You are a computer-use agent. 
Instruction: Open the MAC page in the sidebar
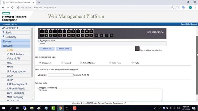10,63
